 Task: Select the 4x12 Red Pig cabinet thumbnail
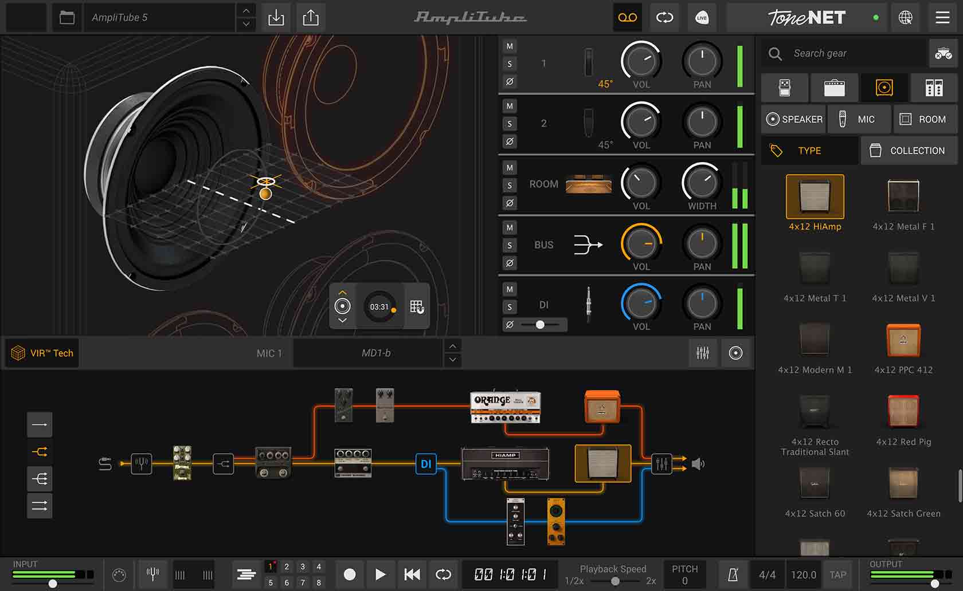[x=903, y=411]
